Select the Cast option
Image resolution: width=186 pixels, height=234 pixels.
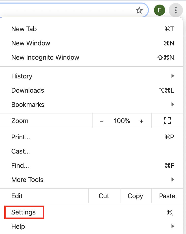(21, 151)
